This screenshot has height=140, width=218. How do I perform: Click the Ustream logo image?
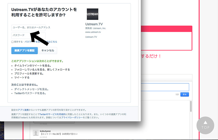point(92,14)
